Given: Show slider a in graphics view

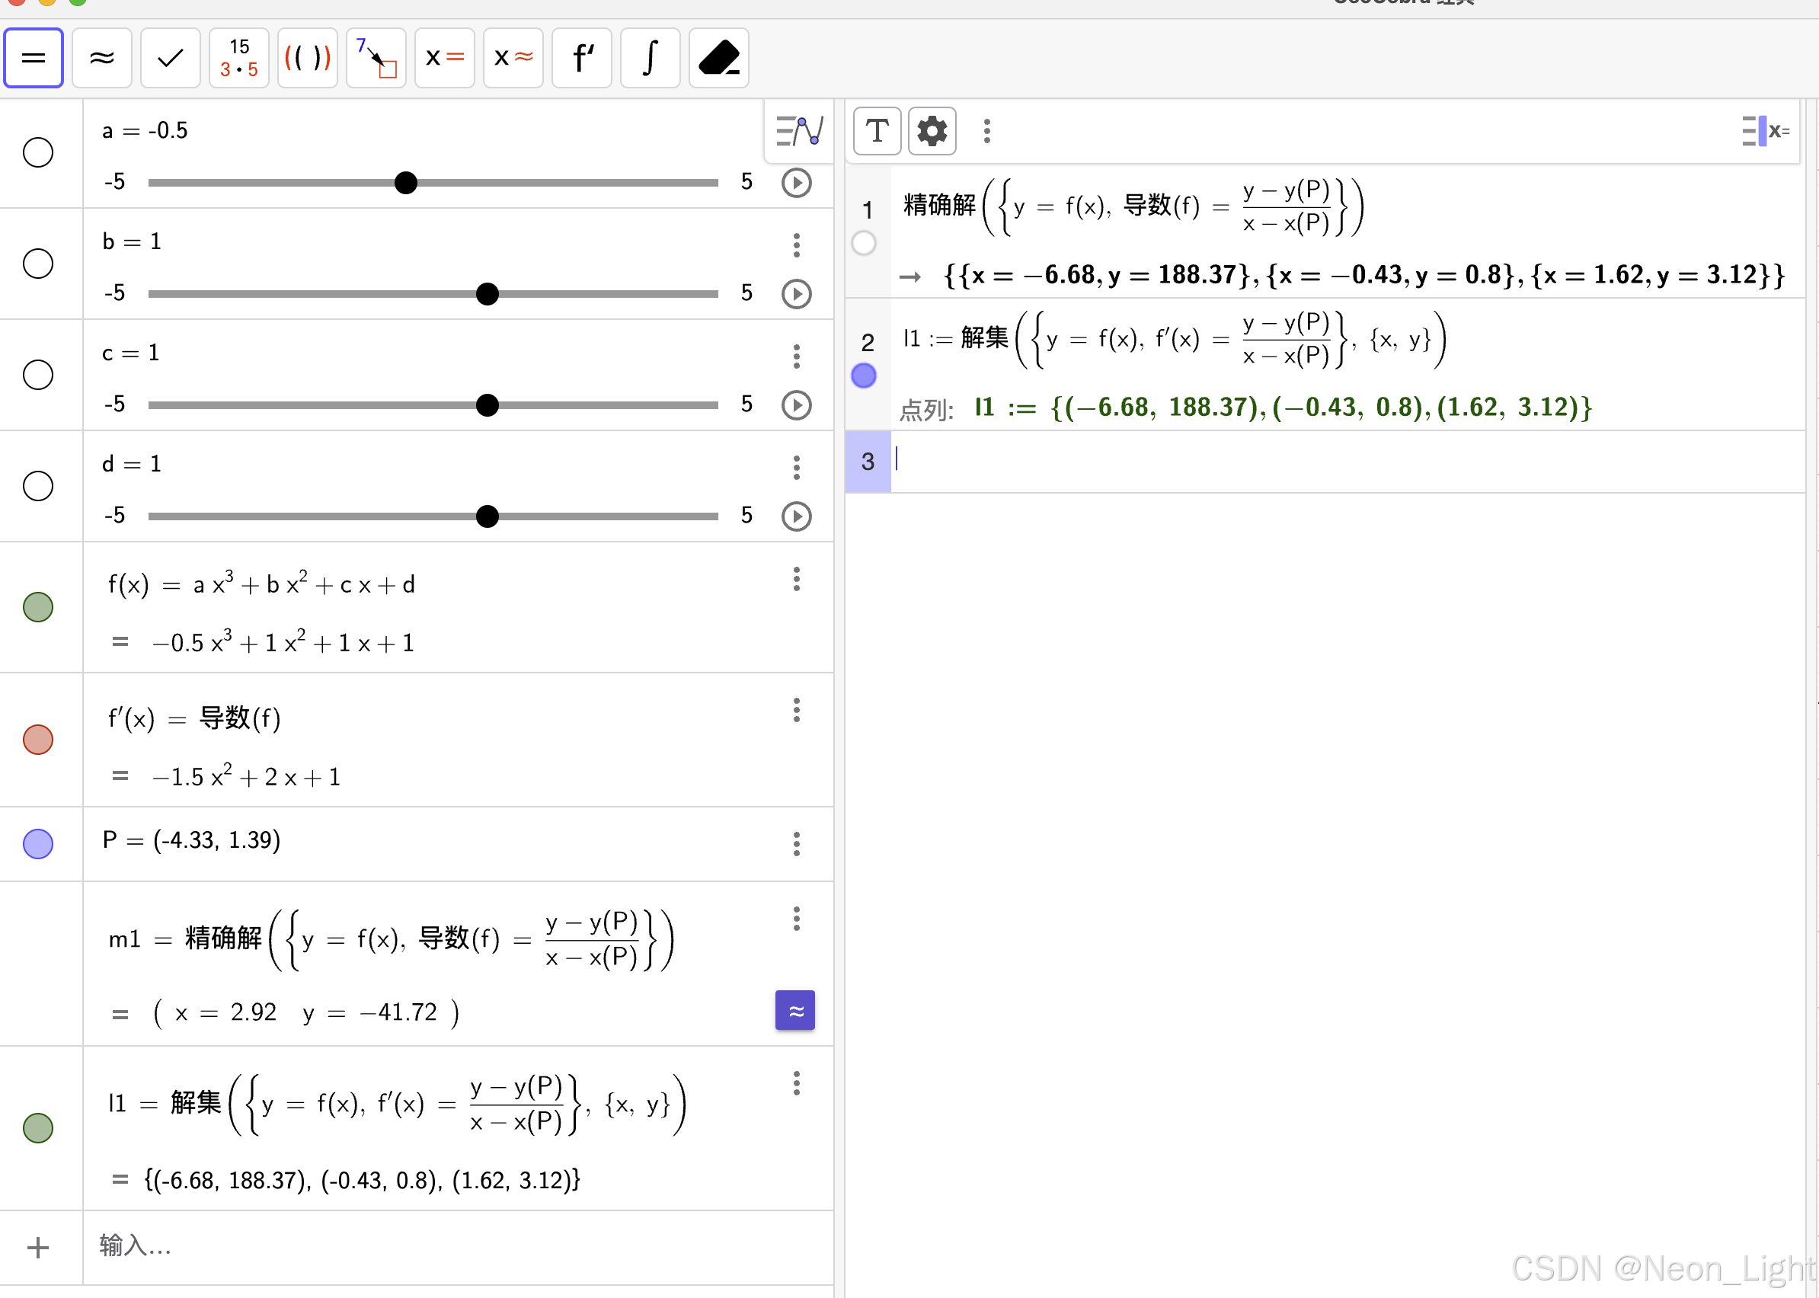Looking at the screenshot, I should [x=37, y=152].
